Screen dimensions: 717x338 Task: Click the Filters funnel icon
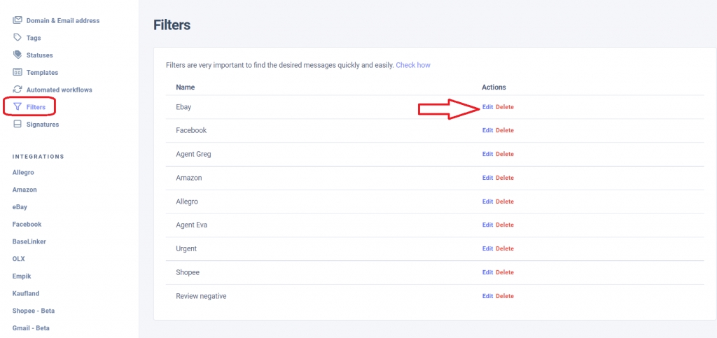pyautogui.click(x=18, y=107)
